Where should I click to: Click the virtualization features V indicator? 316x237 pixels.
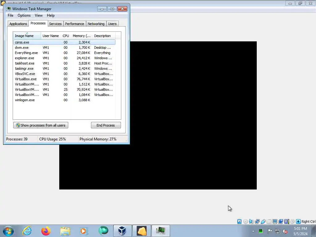coord(286,222)
